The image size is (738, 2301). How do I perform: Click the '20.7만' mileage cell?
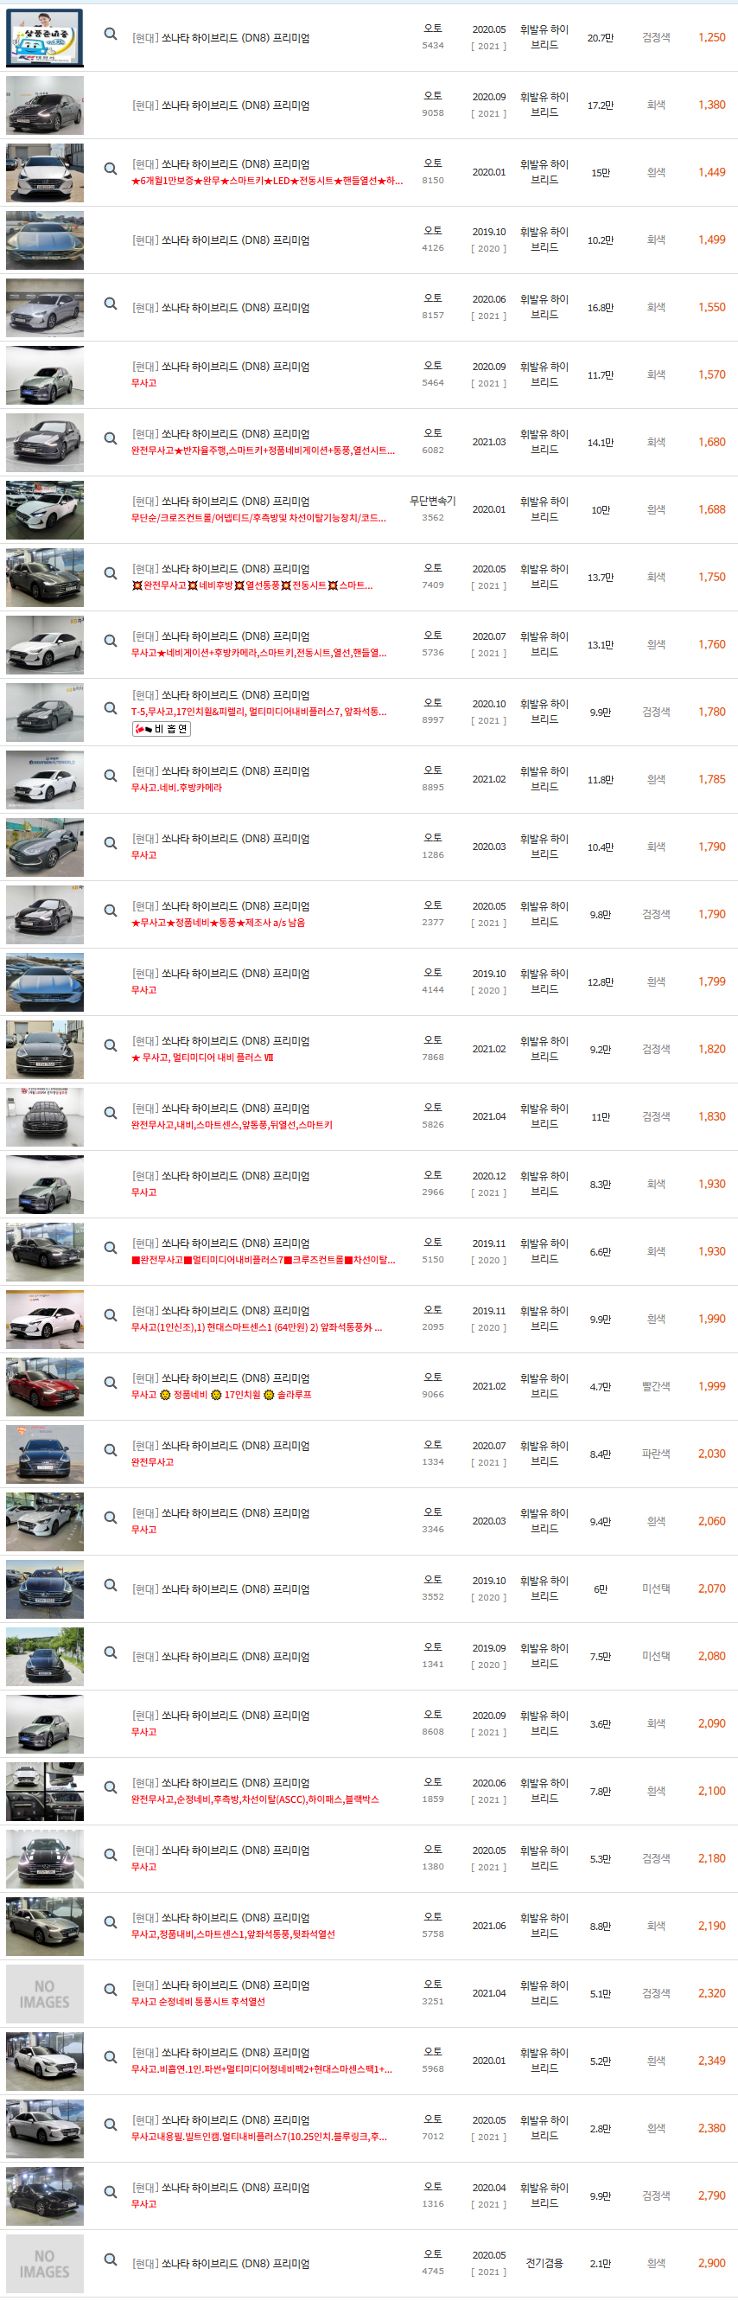(x=601, y=38)
